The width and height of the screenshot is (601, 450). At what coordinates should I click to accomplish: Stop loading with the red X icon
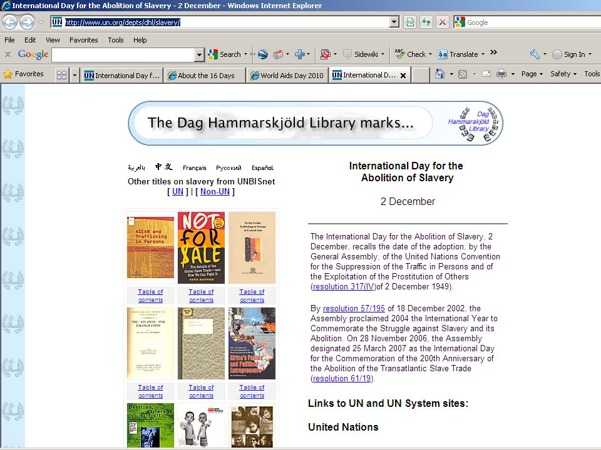pyautogui.click(x=443, y=22)
